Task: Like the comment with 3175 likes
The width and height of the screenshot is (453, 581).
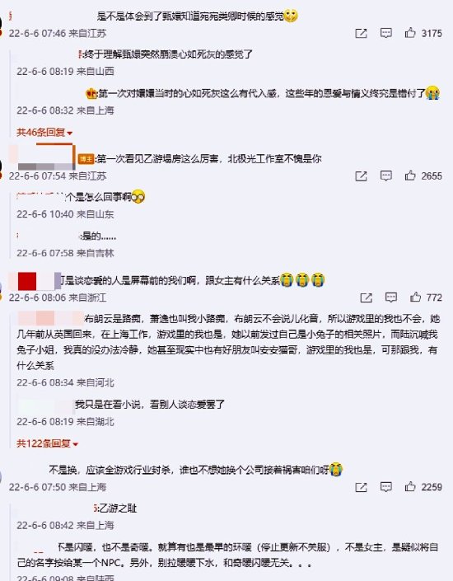Action: pyautogui.click(x=409, y=33)
